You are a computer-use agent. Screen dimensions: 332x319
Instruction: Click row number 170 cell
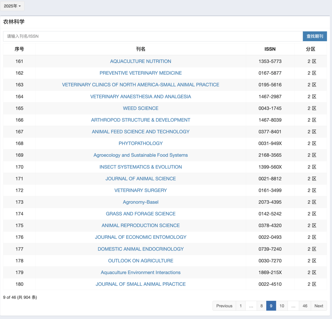click(19, 167)
